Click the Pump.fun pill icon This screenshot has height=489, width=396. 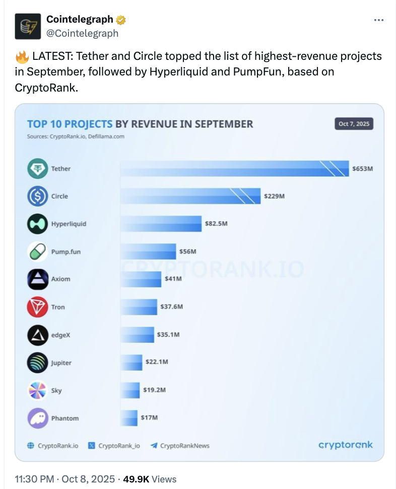37,252
